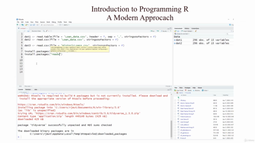Image resolution: width=255 pixels, height=143 pixels.
Task: Toggle the Source on Save checkbox
Action: pos(31,31)
